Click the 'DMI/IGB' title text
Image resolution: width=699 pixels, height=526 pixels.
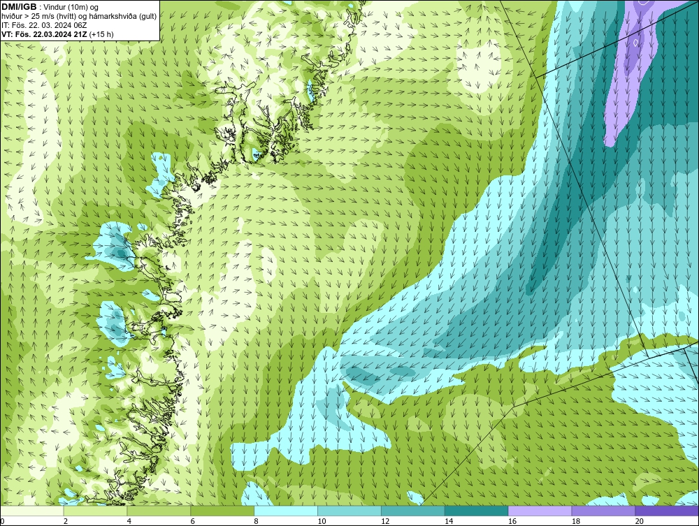pyautogui.click(x=19, y=7)
